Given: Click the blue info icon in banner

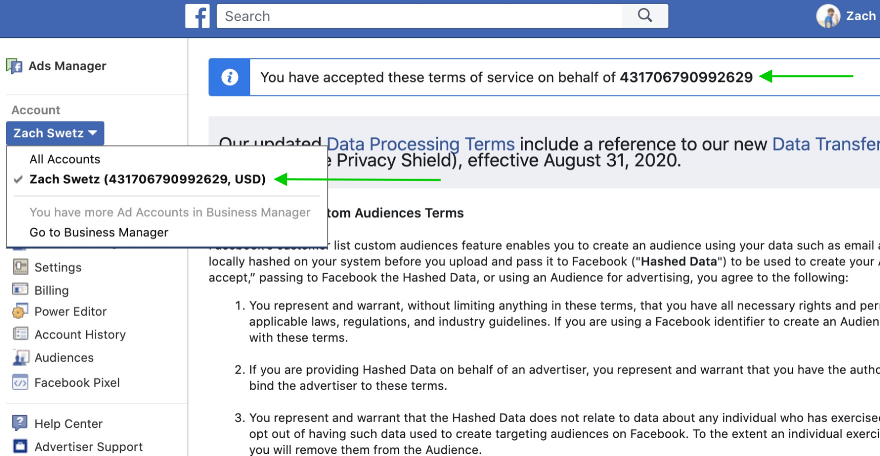Looking at the screenshot, I should click(229, 77).
